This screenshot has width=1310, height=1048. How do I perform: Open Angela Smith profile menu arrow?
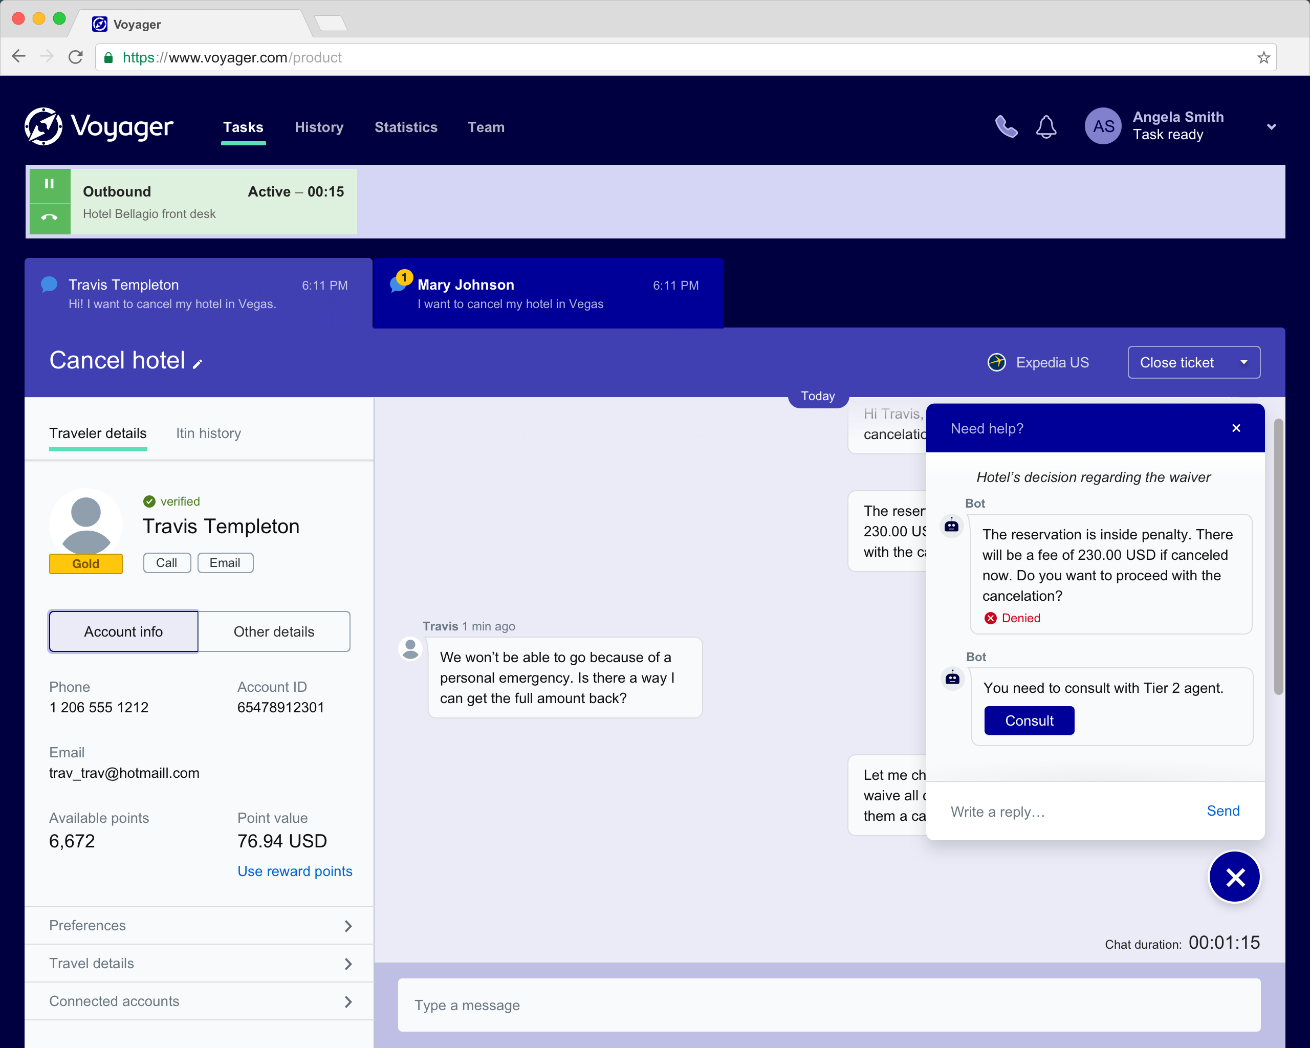click(x=1271, y=127)
